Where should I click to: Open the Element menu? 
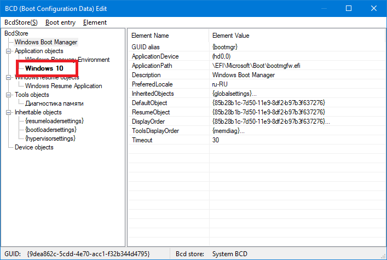95,22
